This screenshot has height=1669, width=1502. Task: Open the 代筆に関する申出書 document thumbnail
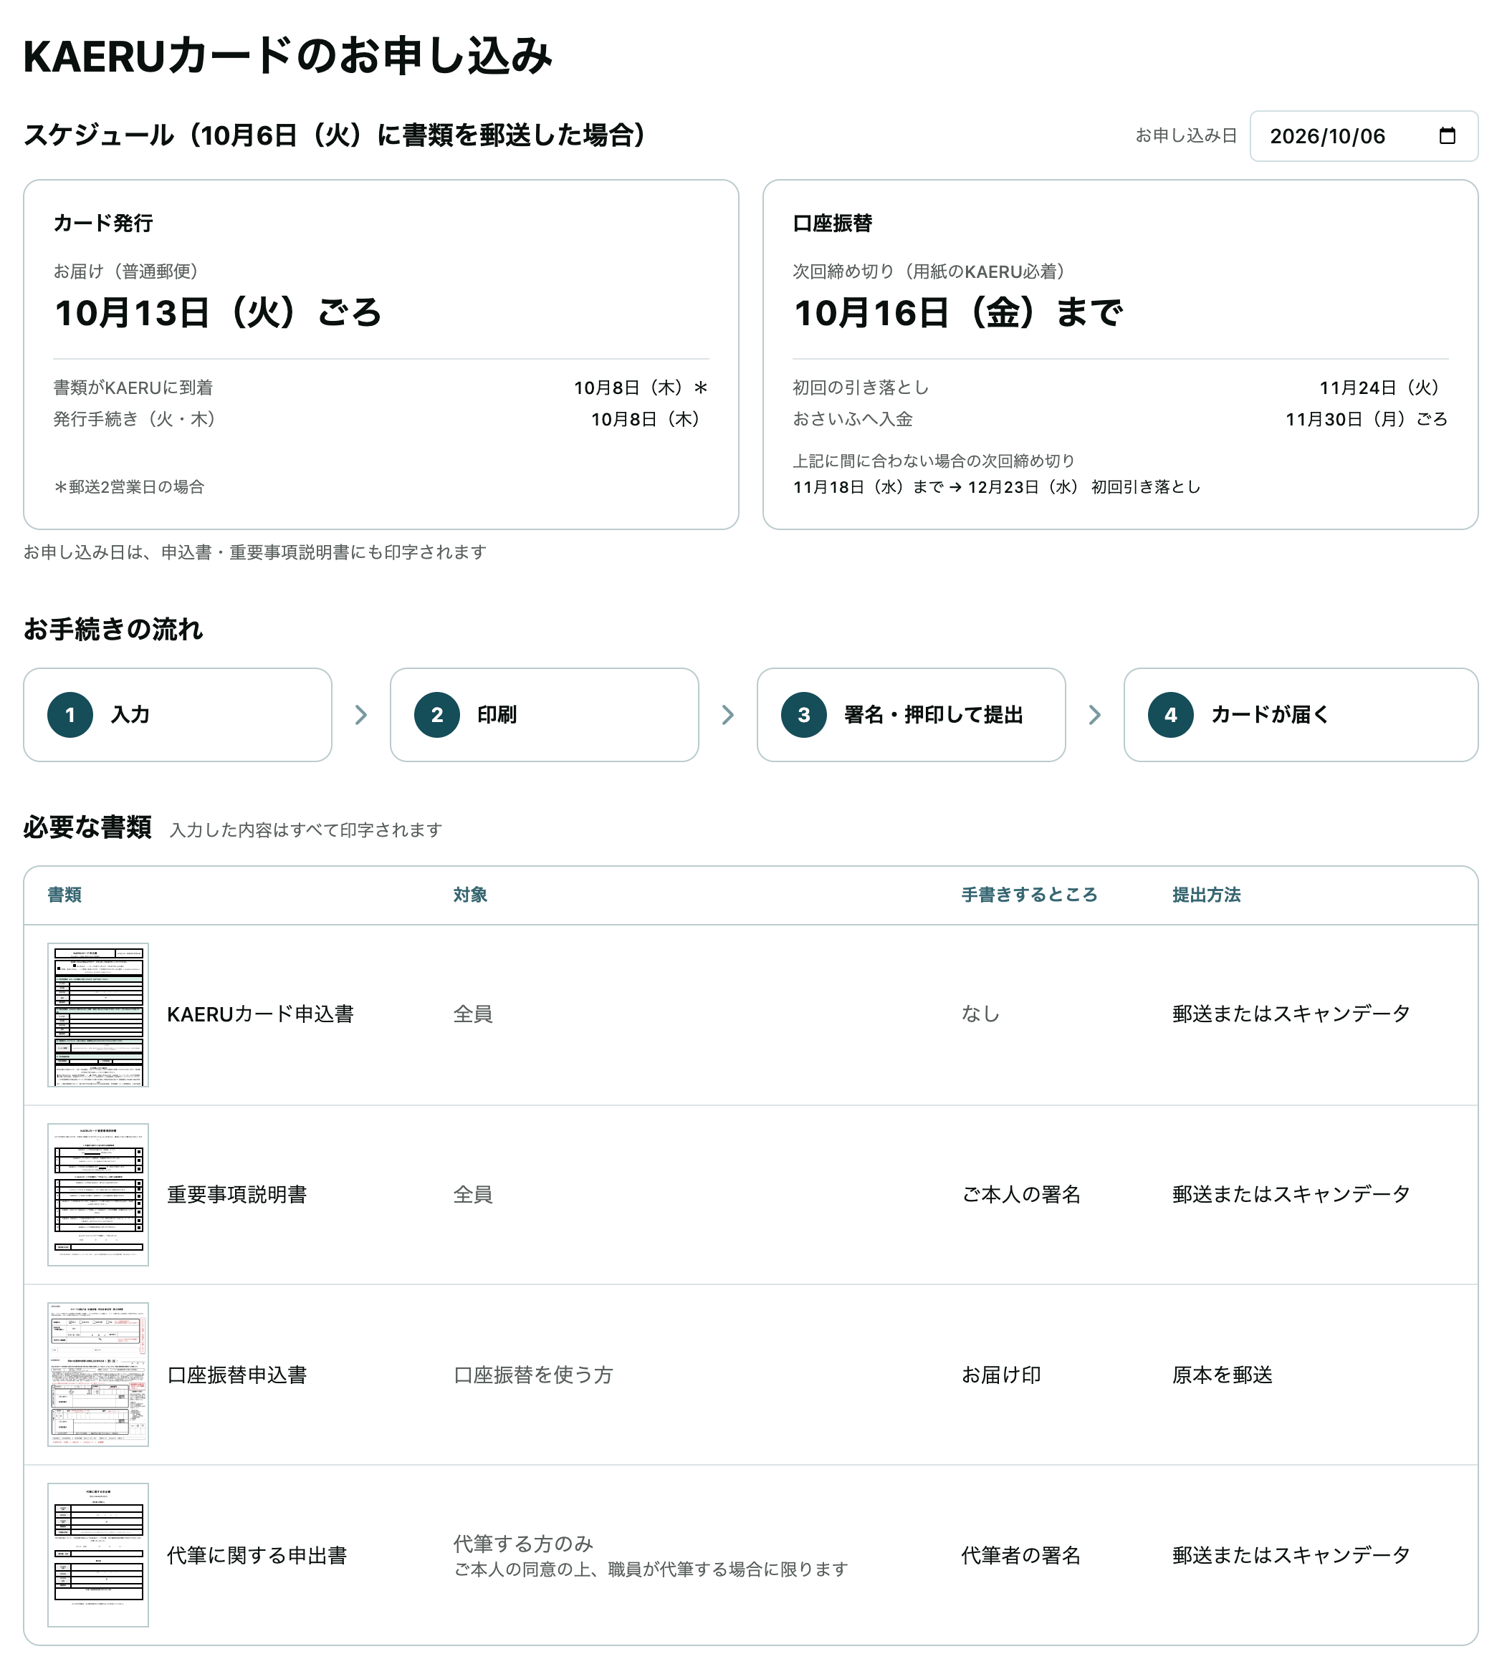(98, 1554)
